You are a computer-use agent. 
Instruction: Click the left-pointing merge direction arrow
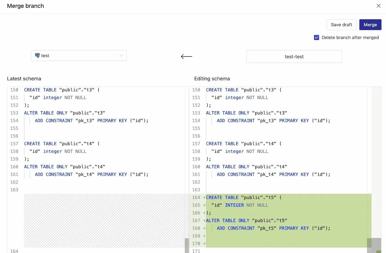187,56
